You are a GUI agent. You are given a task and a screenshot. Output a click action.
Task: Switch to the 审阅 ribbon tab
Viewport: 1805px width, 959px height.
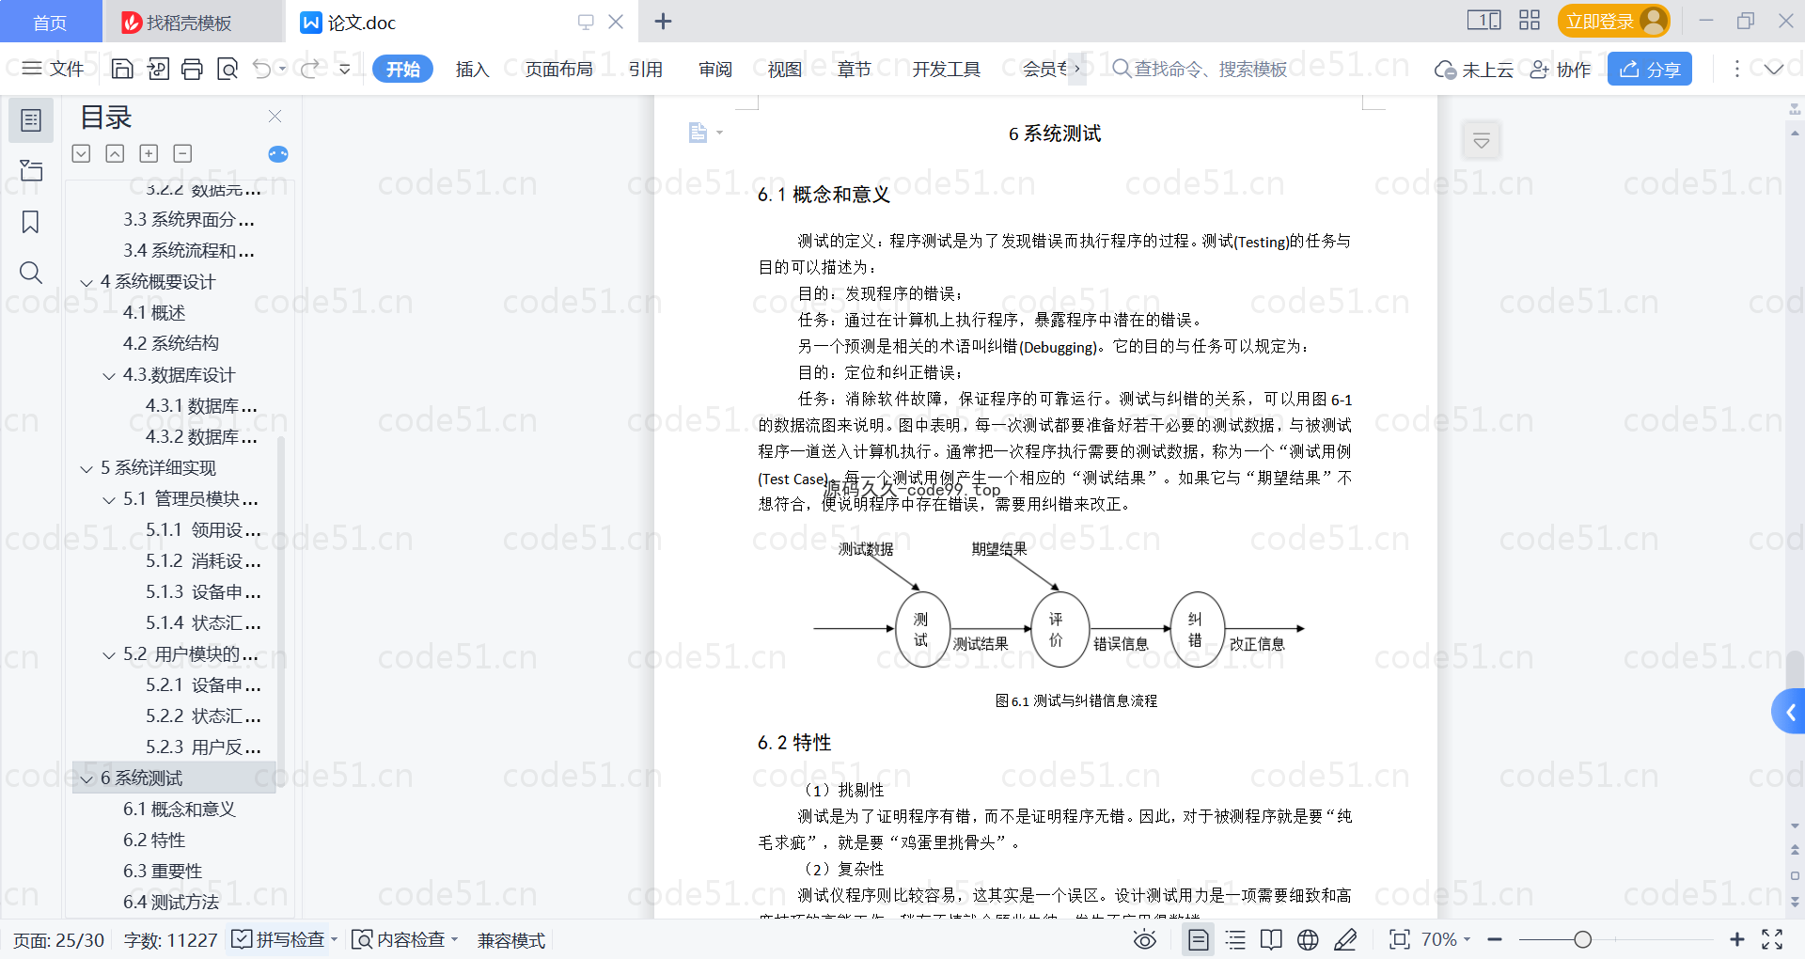click(x=715, y=69)
